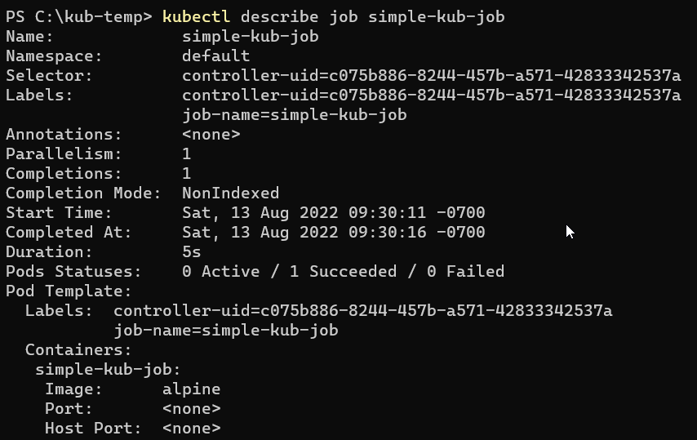
Task: Click the Pod Template Labels controller-uid
Action: point(362,310)
